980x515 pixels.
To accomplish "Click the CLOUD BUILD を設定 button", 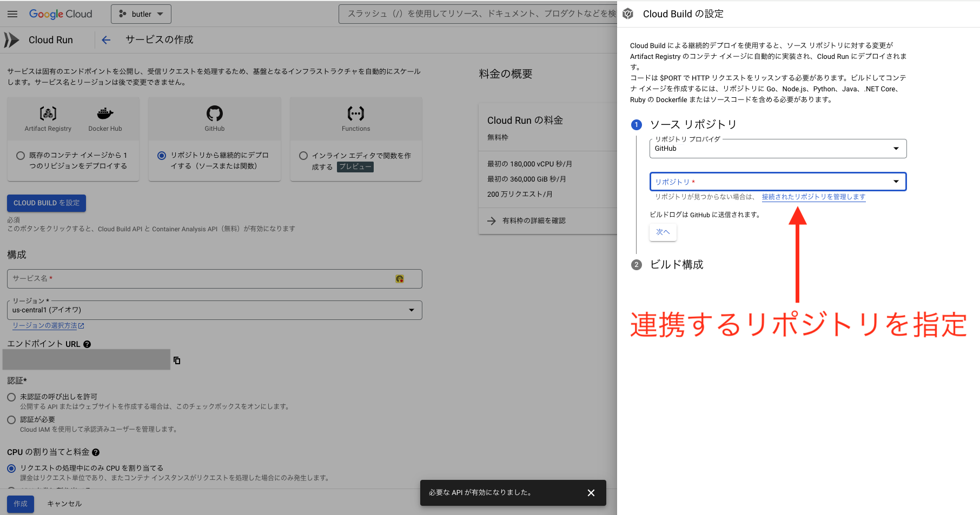I will (46, 203).
